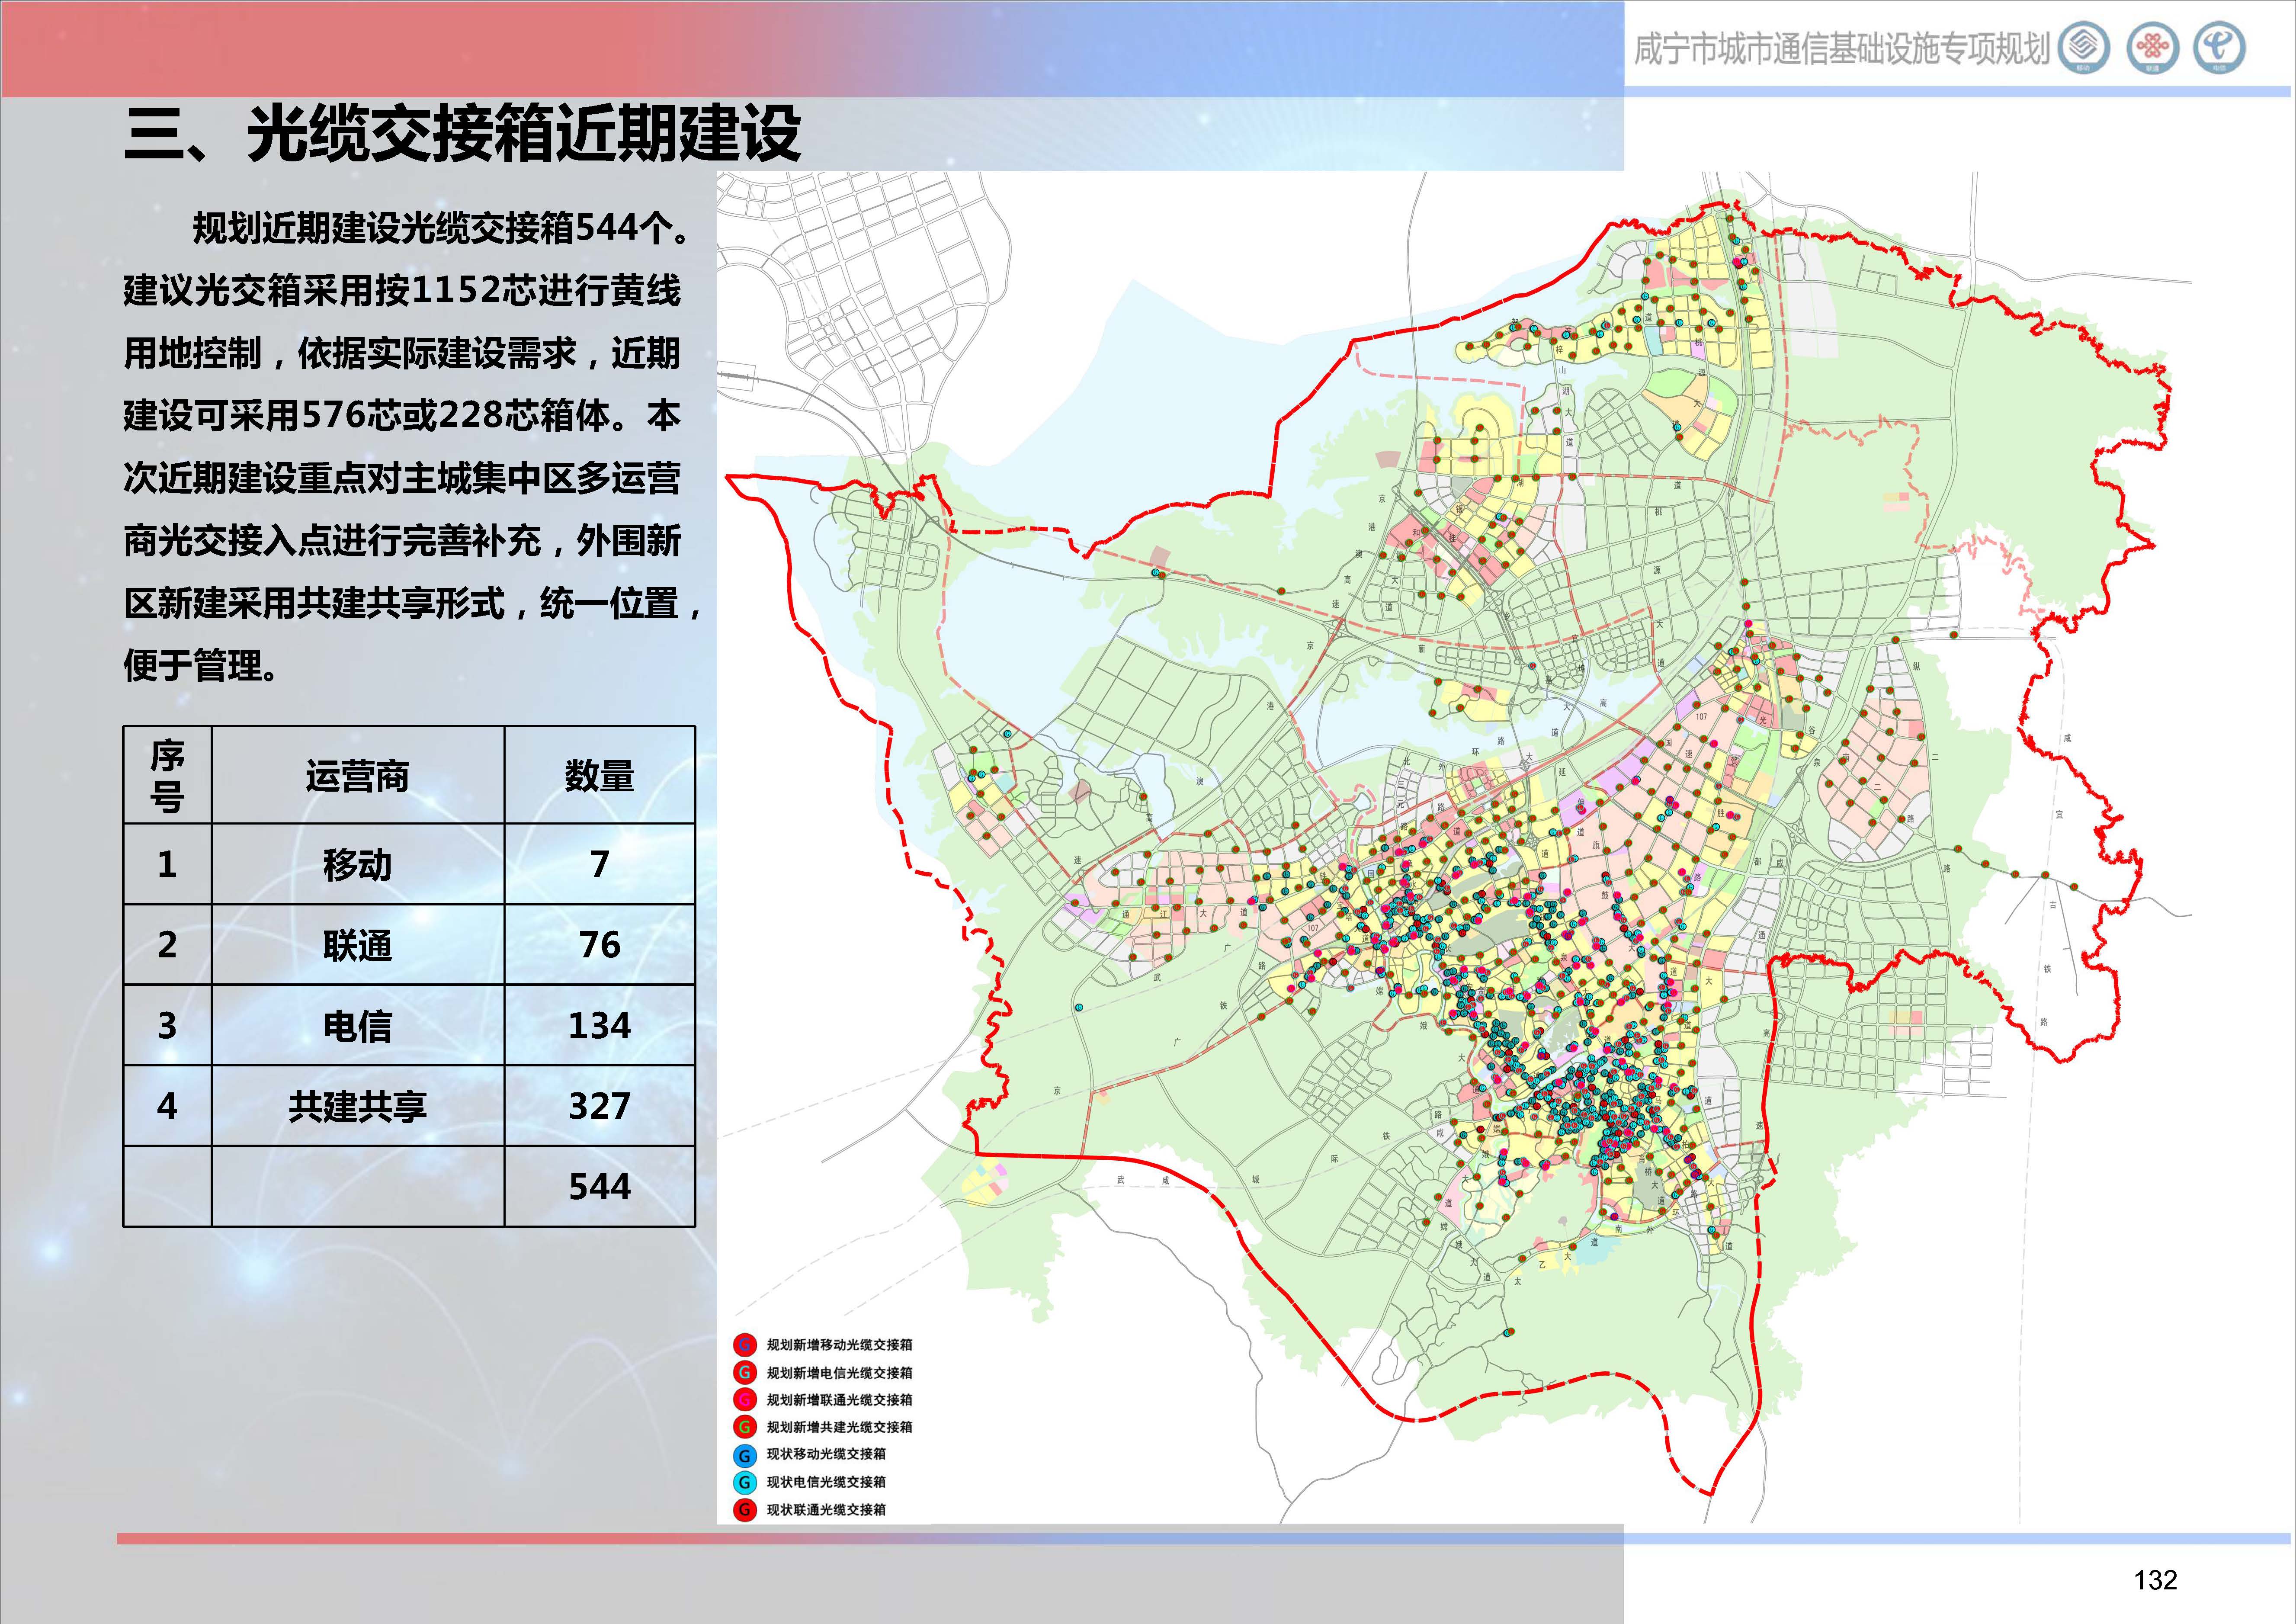Click the legend text 规划新增共建光缆交接箱
The height and width of the screenshot is (1624, 2296).
point(839,1427)
